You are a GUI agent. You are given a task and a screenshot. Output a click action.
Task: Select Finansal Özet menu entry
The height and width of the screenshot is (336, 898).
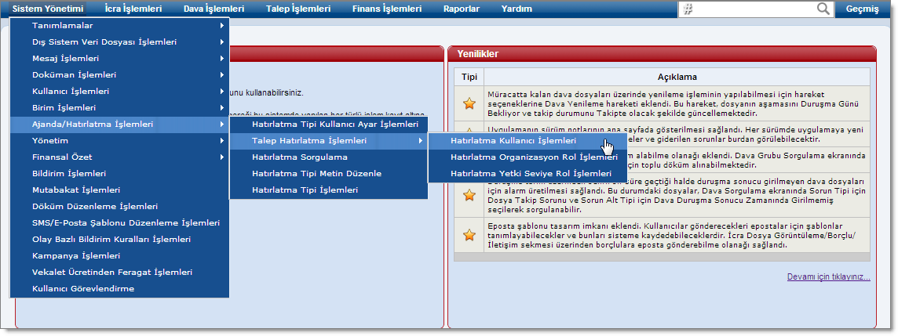click(119, 157)
